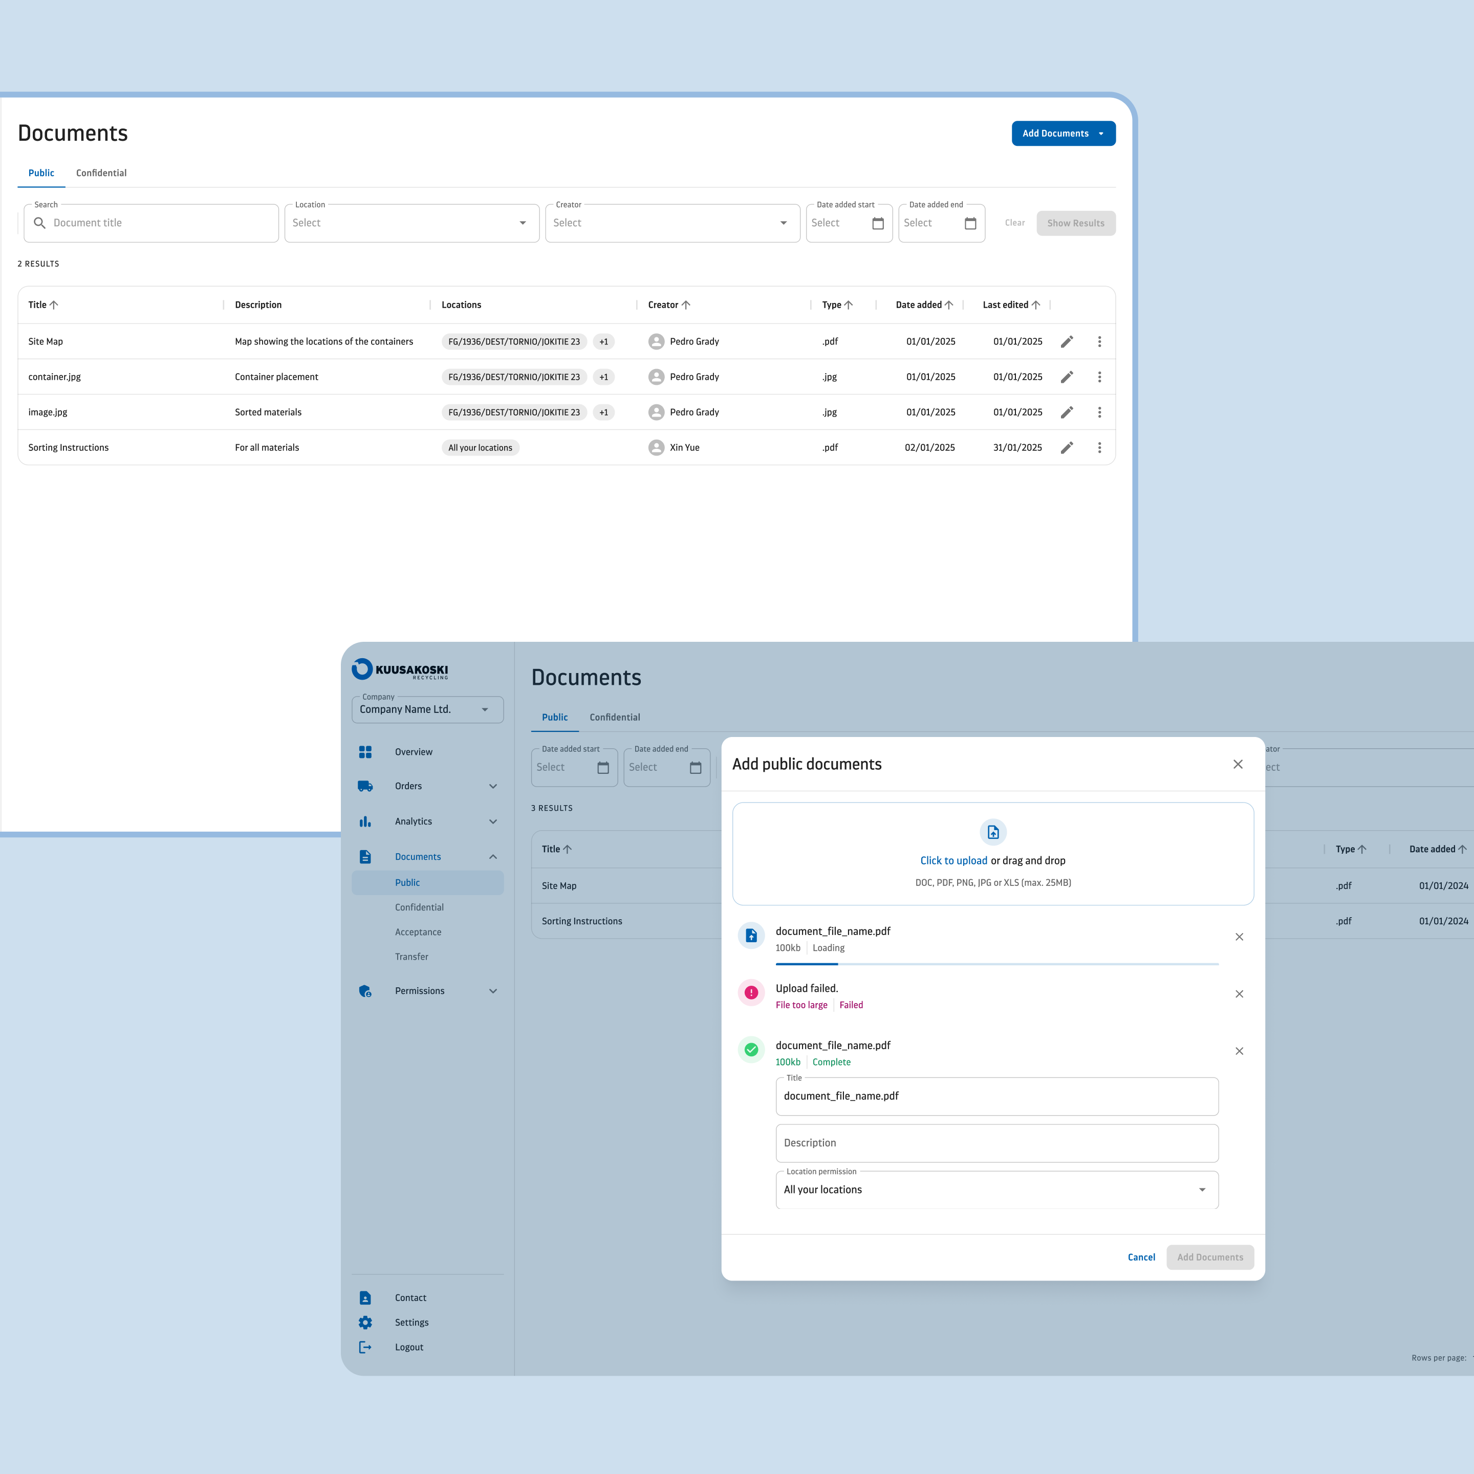Click the Add Documents button

pyautogui.click(x=1064, y=133)
